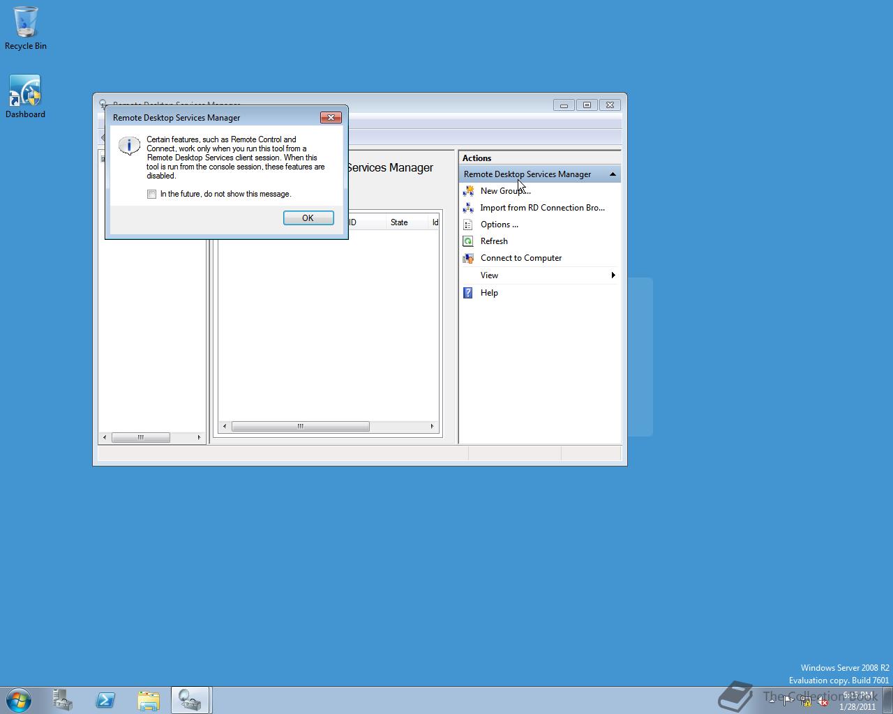Click the muted volume tray icon
Viewport: 893px width, 714px height.
[823, 701]
